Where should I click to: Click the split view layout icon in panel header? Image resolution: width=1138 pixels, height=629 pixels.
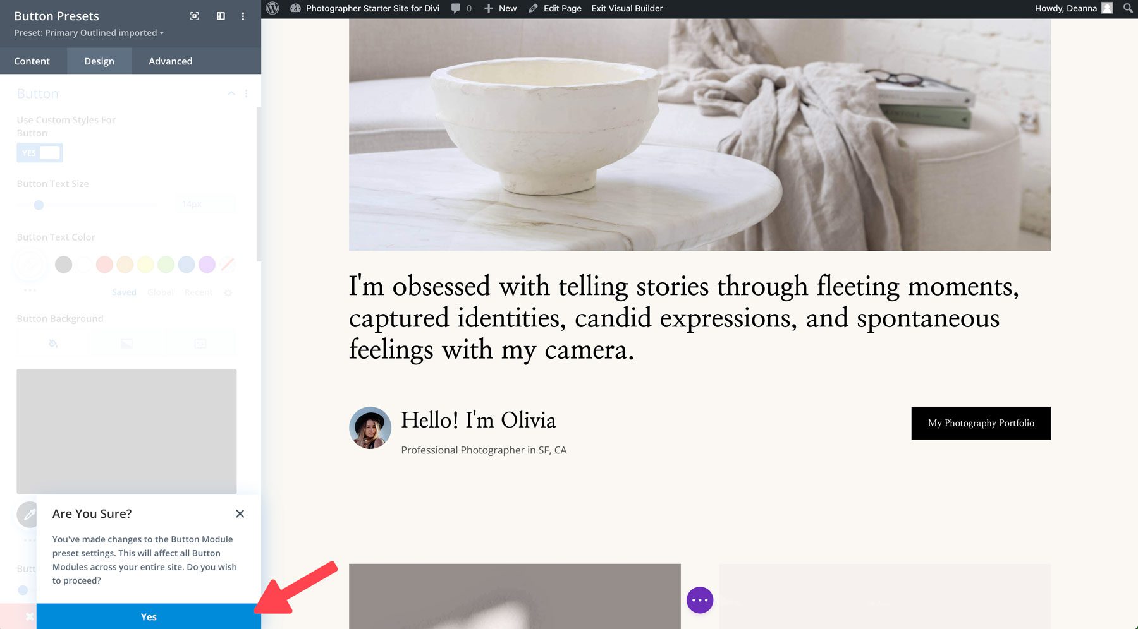point(221,16)
